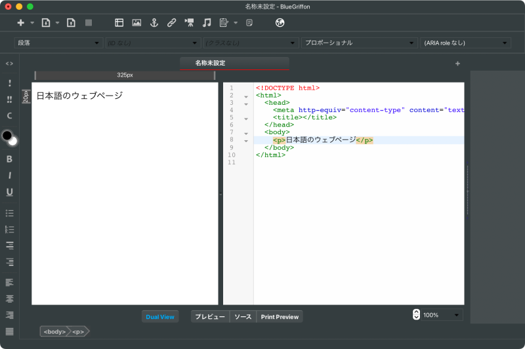Click the <title></title> source line
The image size is (525, 349).
tap(304, 117)
